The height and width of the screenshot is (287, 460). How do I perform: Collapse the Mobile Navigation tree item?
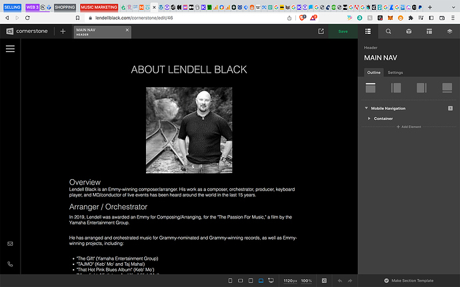pos(366,108)
